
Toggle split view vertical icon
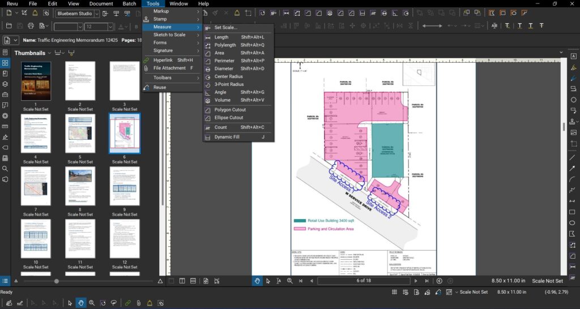coord(182,281)
